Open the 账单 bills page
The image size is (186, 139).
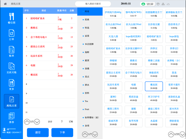coord(11,51)
